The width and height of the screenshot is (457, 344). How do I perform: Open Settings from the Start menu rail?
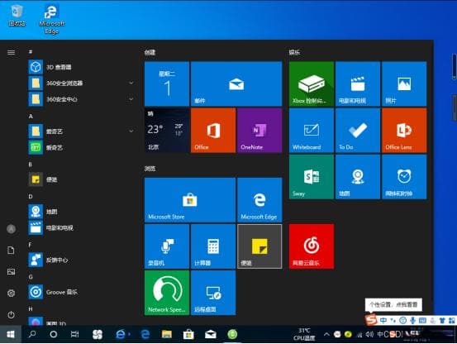11,294
